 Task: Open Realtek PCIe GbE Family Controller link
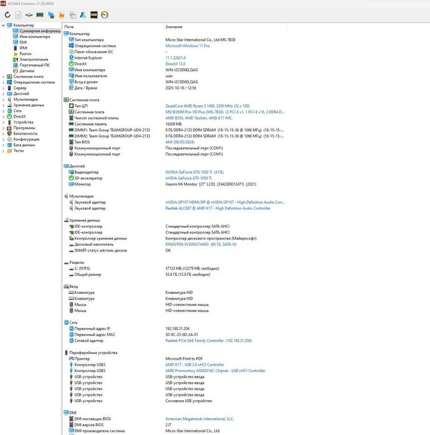point(209,340)
